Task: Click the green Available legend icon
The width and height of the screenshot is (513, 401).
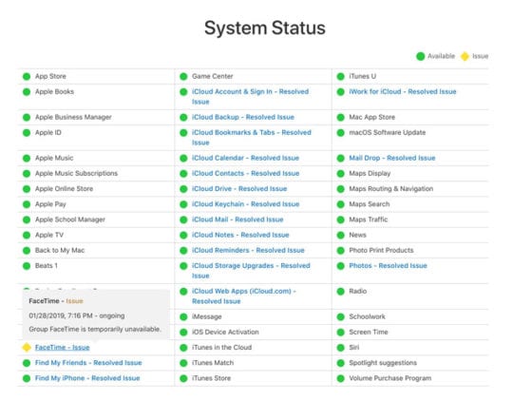Action: 421,56
